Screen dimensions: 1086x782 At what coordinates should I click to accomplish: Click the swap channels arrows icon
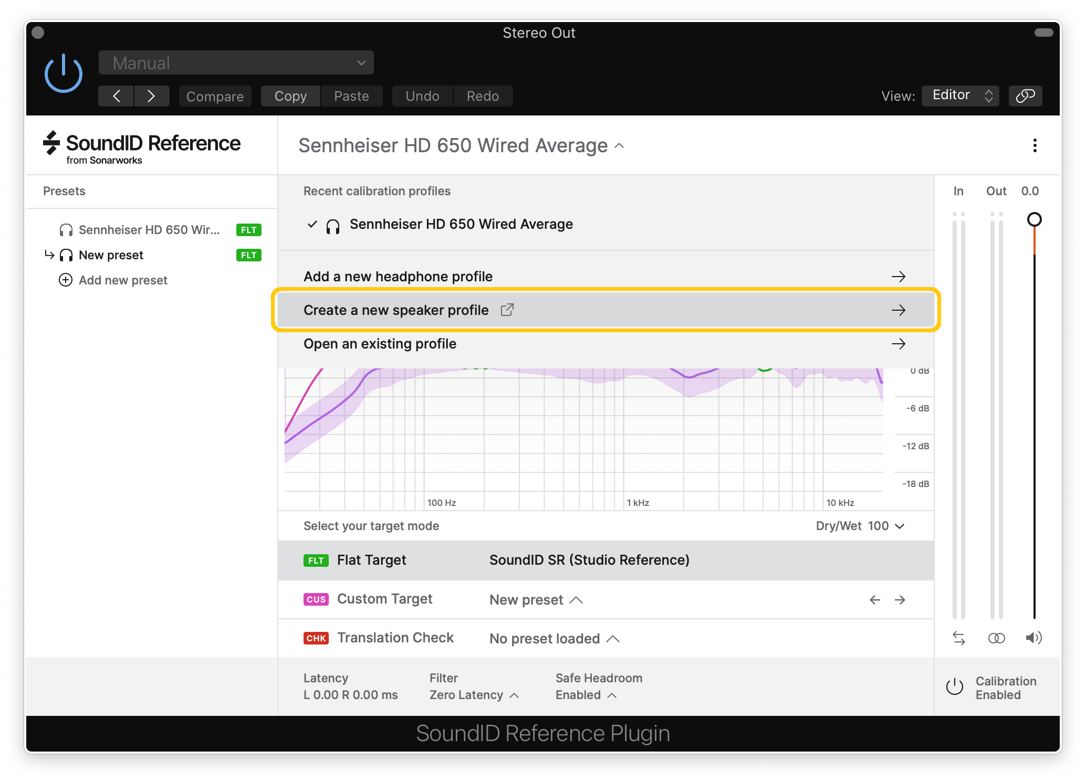tap(958, 638)
